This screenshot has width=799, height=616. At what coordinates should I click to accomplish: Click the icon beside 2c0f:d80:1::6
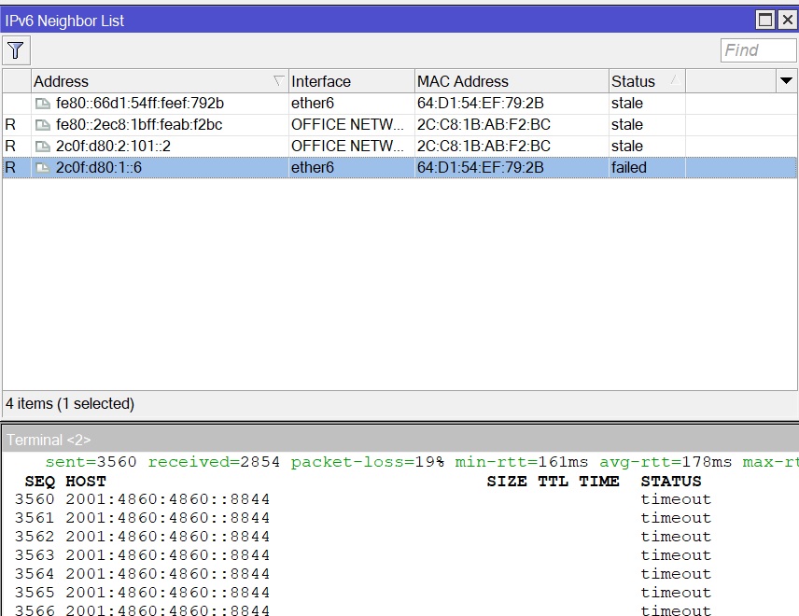(x=43, y=168)
